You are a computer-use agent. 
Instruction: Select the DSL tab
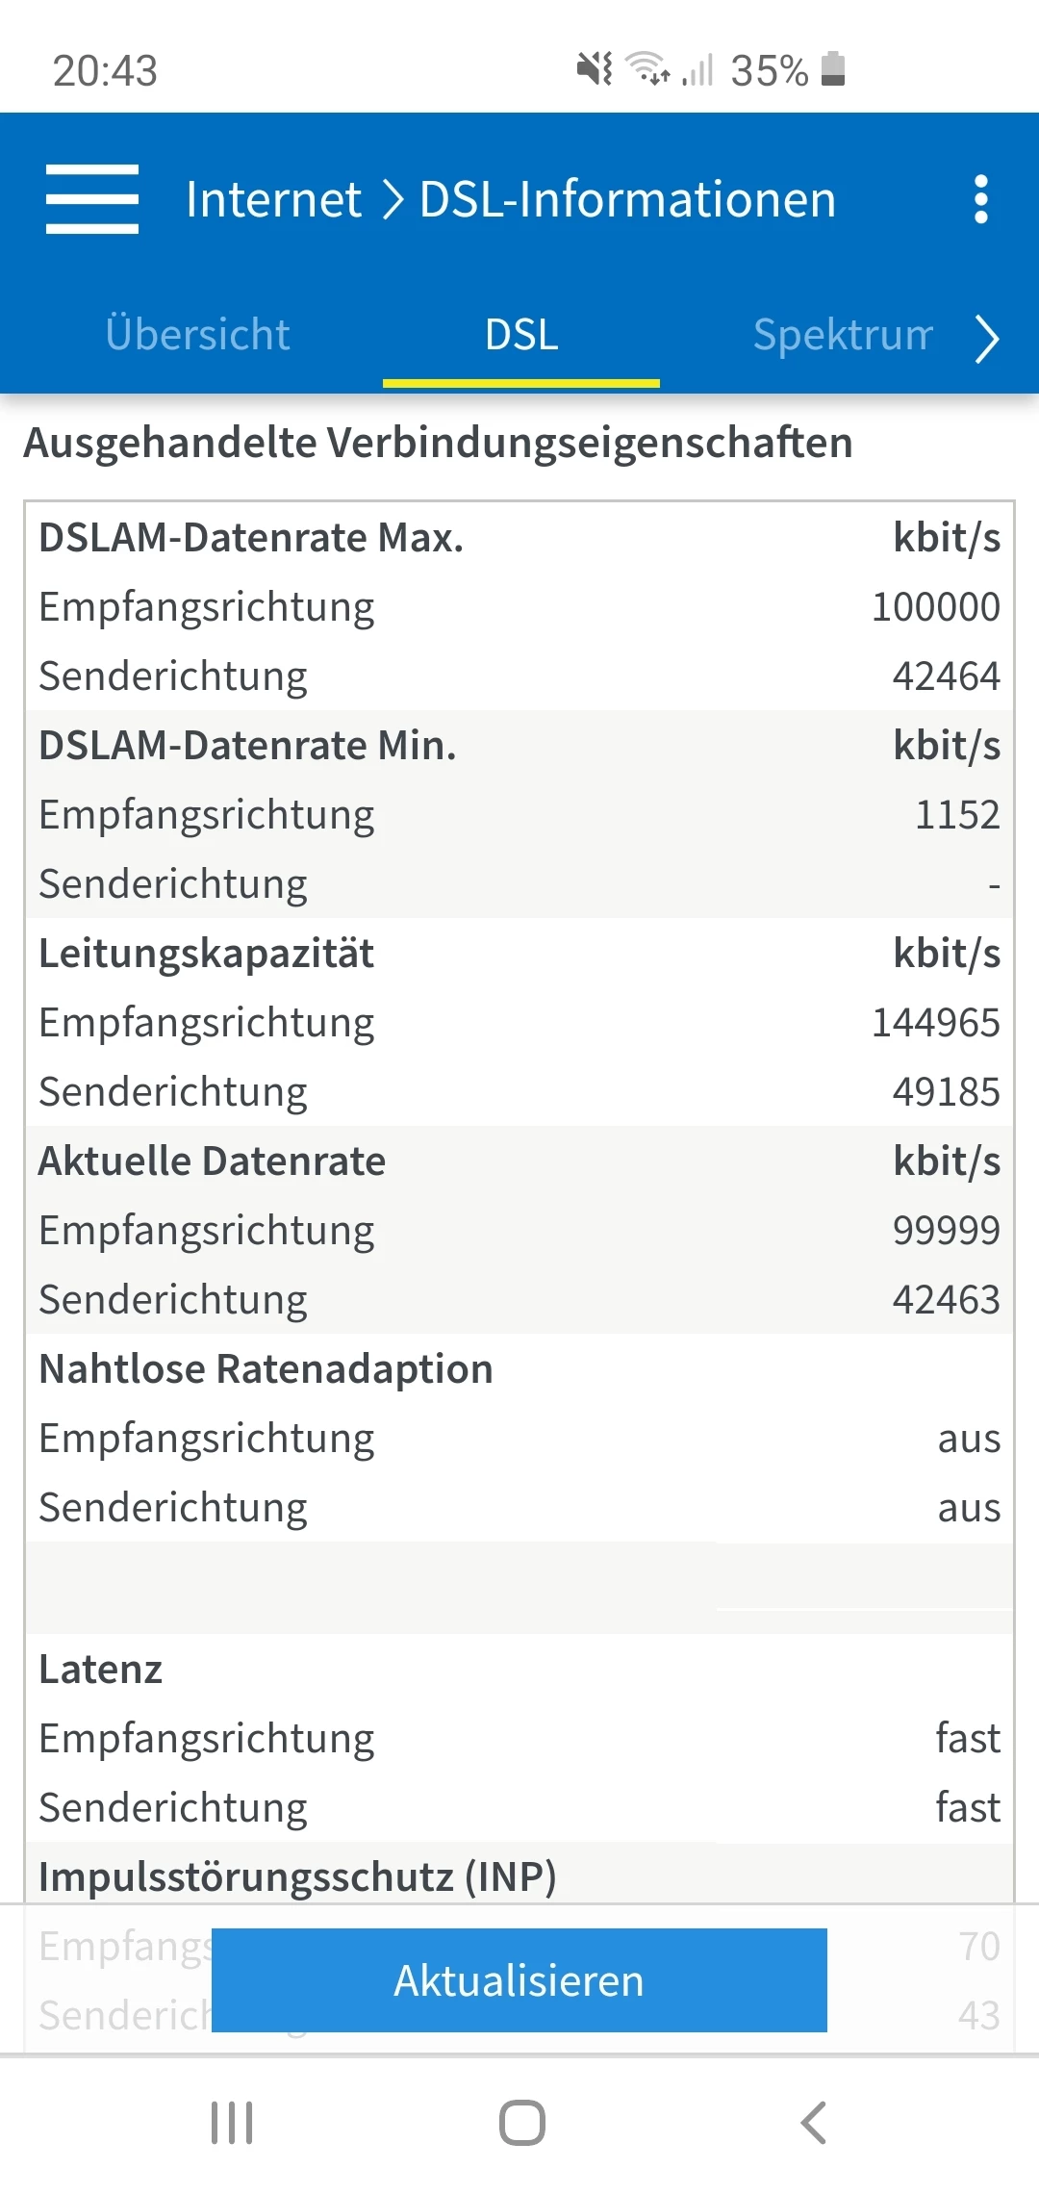(521, 335)
